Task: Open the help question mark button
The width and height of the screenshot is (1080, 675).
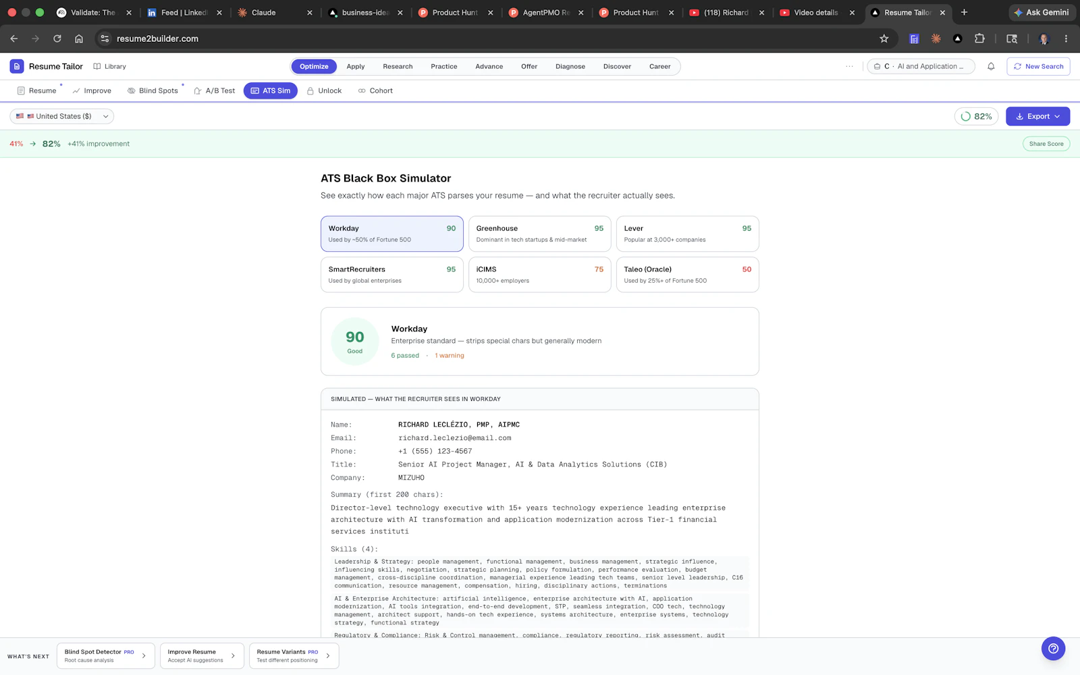Action: click(1053, 649)
